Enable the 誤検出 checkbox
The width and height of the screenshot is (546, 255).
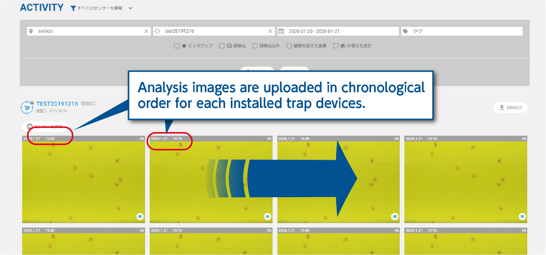click(x=222, y=46)
